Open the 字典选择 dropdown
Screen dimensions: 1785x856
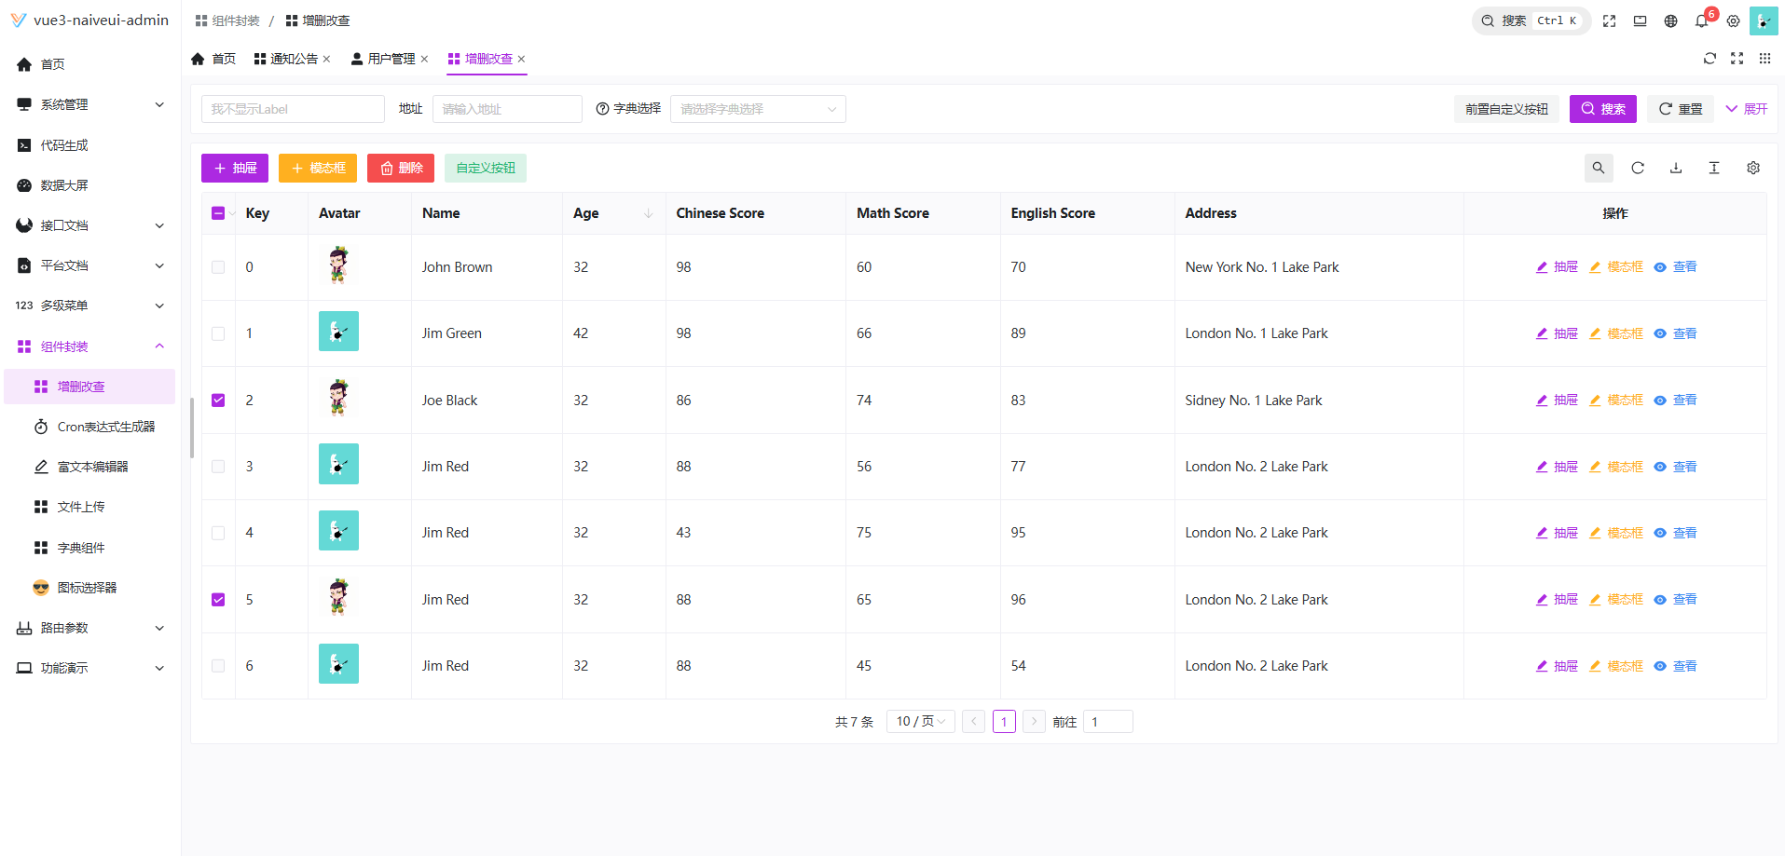click(x=757, y=108)
